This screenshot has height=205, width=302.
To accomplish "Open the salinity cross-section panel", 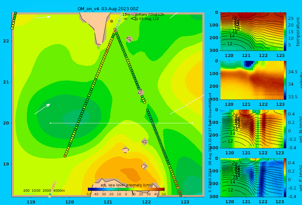I will [252, 80].
